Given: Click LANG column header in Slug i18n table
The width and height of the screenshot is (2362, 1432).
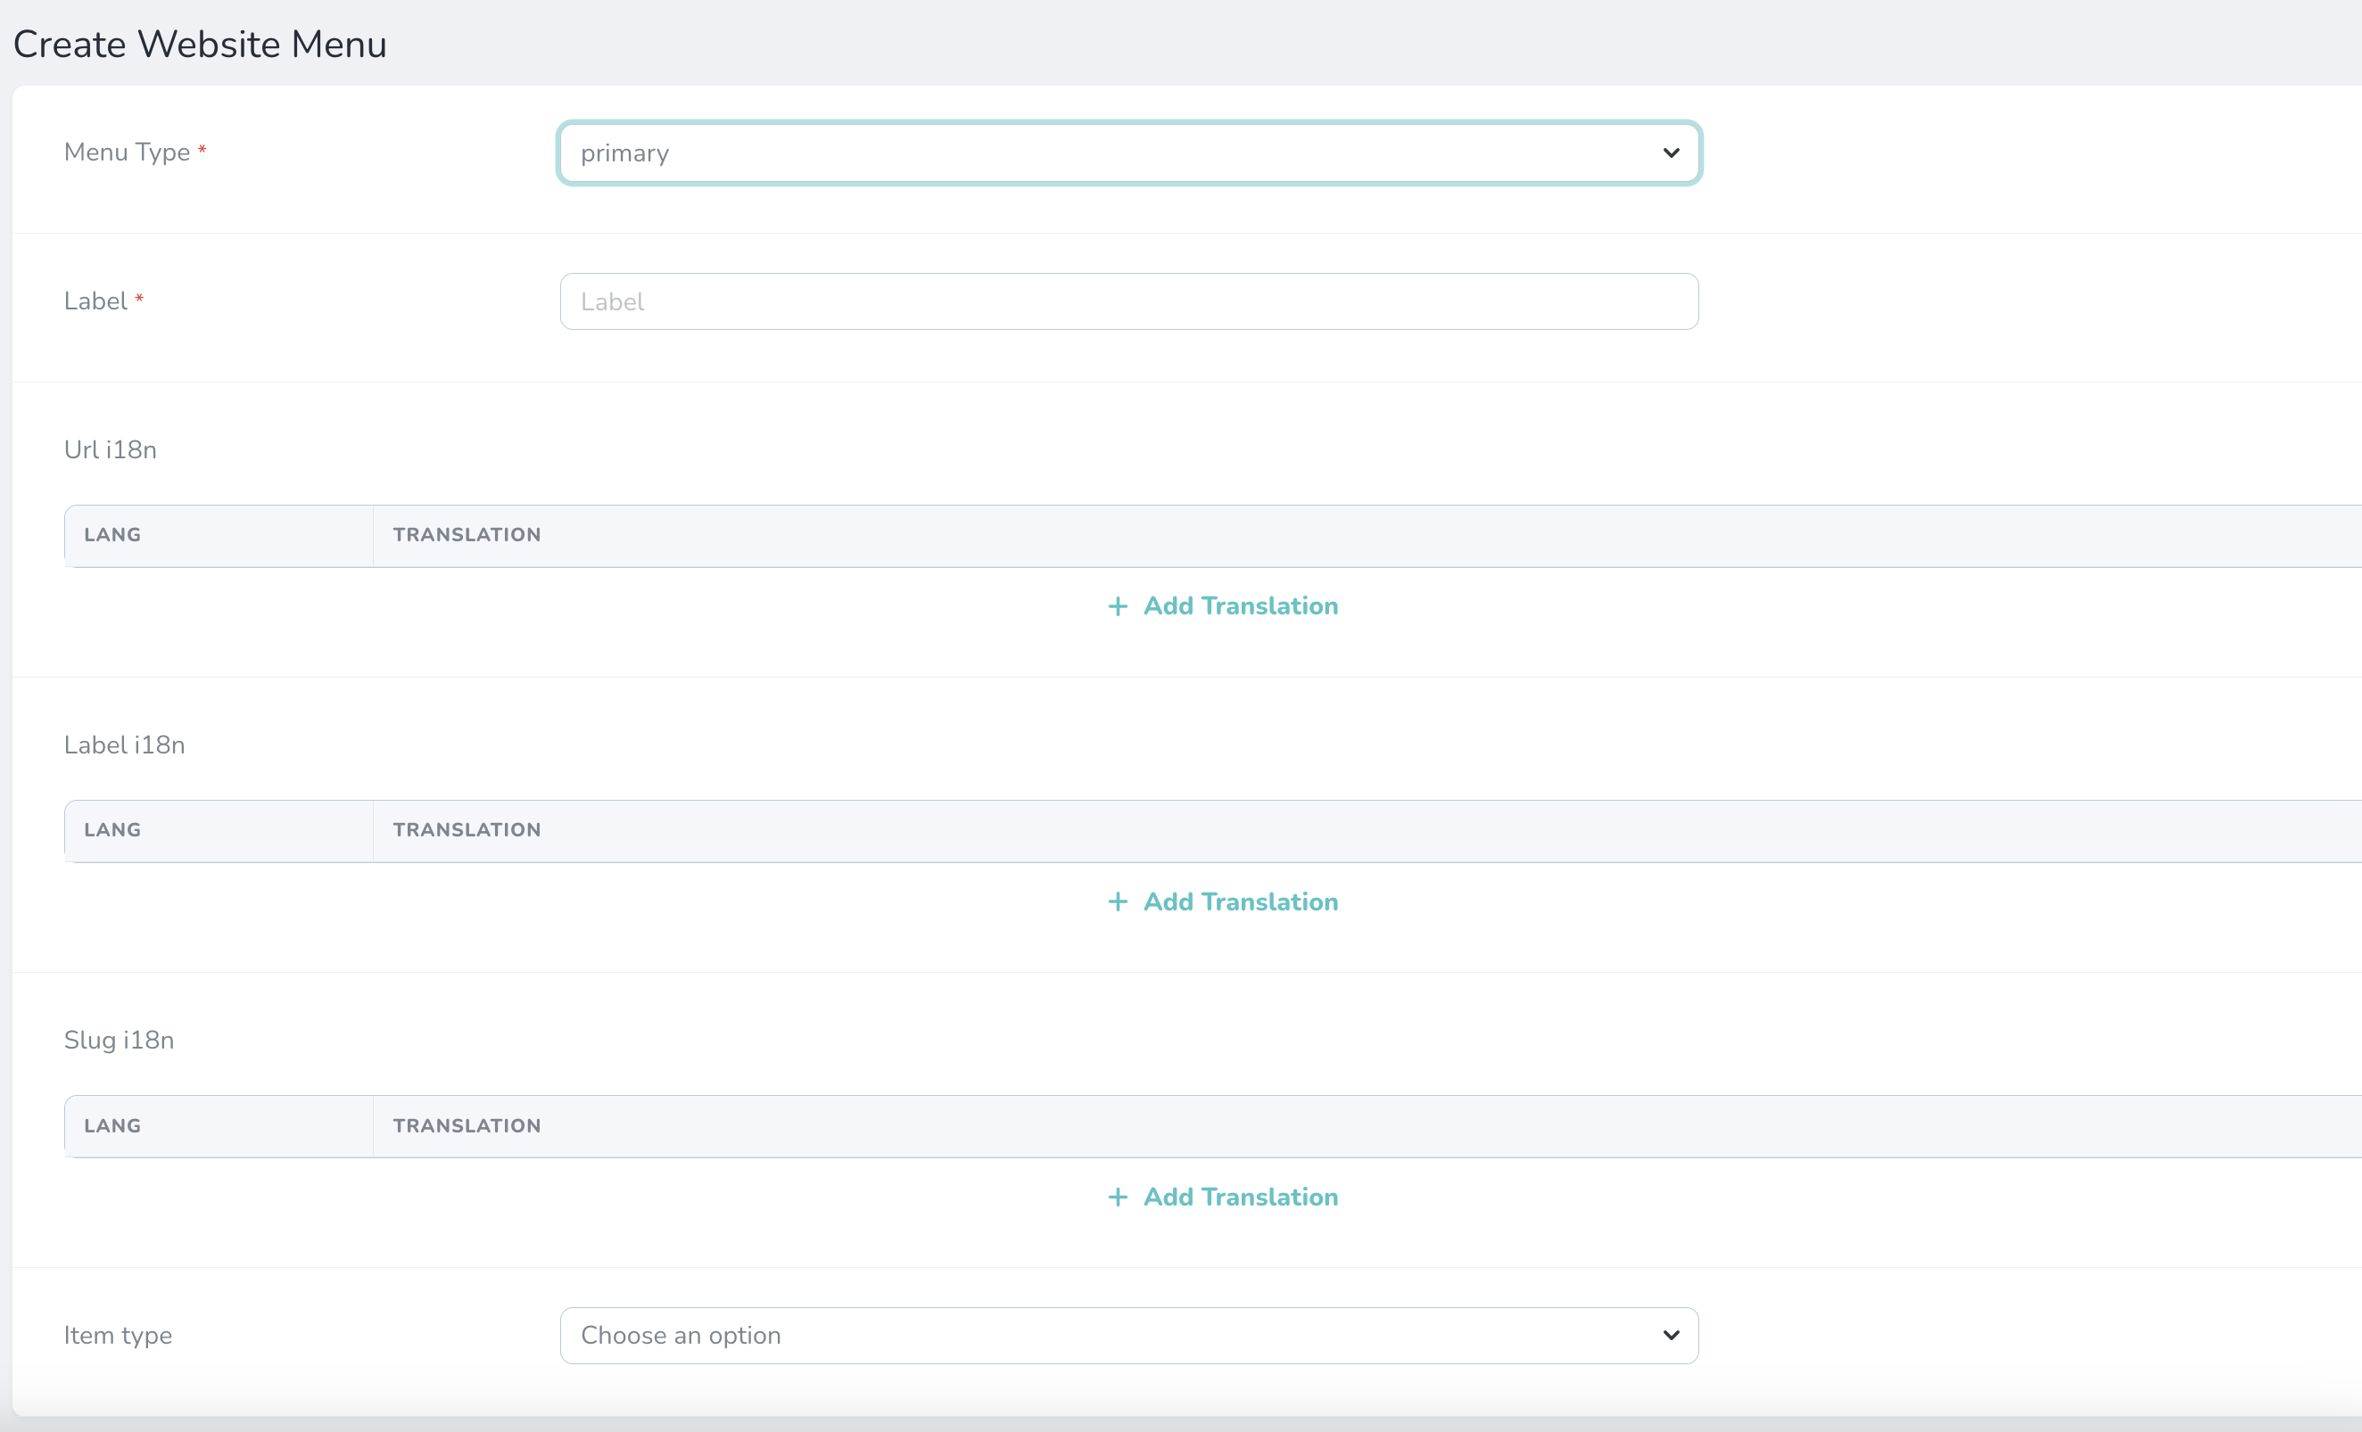Looking at the screenshot, I should [112, 1126].
